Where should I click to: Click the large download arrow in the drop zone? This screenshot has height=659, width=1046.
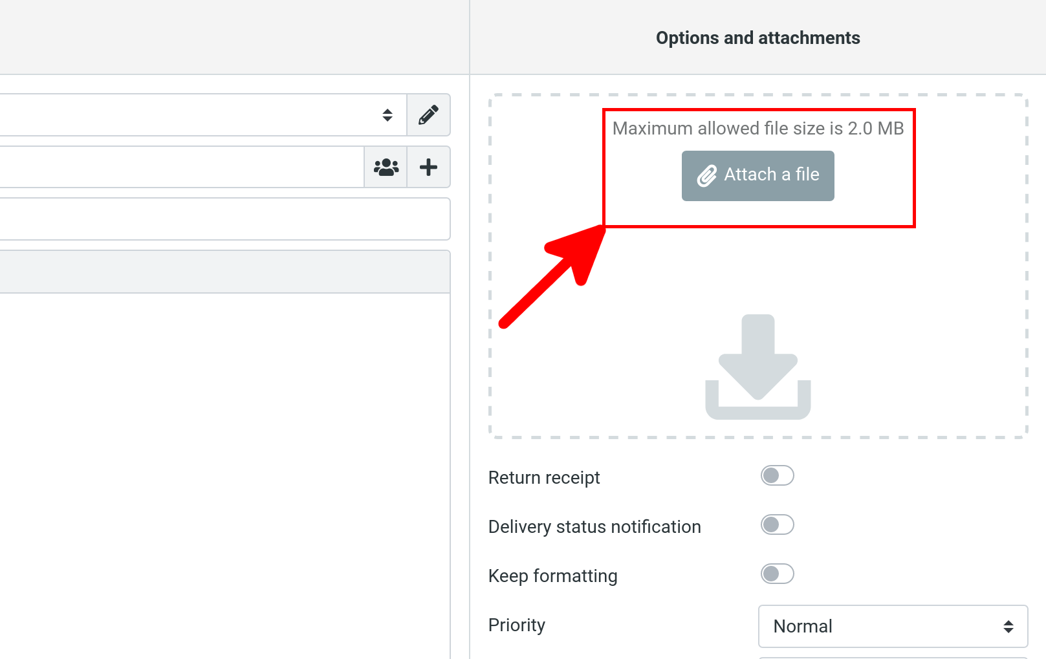(x=757, y=367)
